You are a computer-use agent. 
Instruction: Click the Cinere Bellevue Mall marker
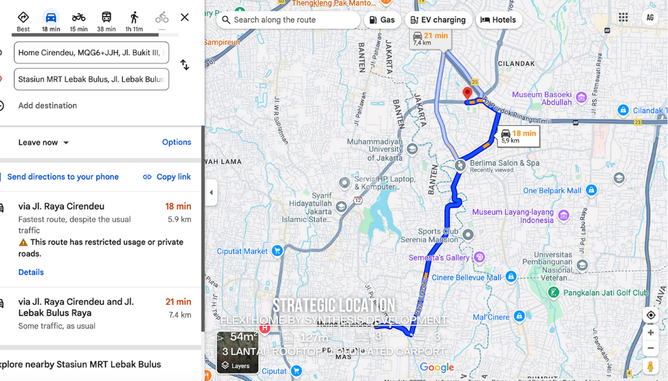511,277
